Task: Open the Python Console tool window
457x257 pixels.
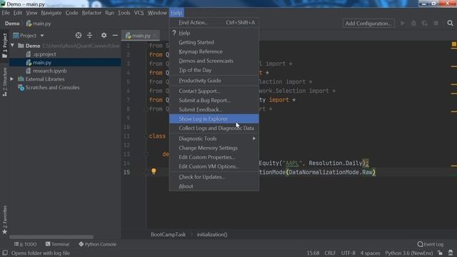Action: (x=97, y=244)
